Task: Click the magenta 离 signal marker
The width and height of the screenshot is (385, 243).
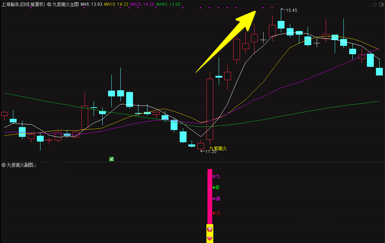Action: 216,199
